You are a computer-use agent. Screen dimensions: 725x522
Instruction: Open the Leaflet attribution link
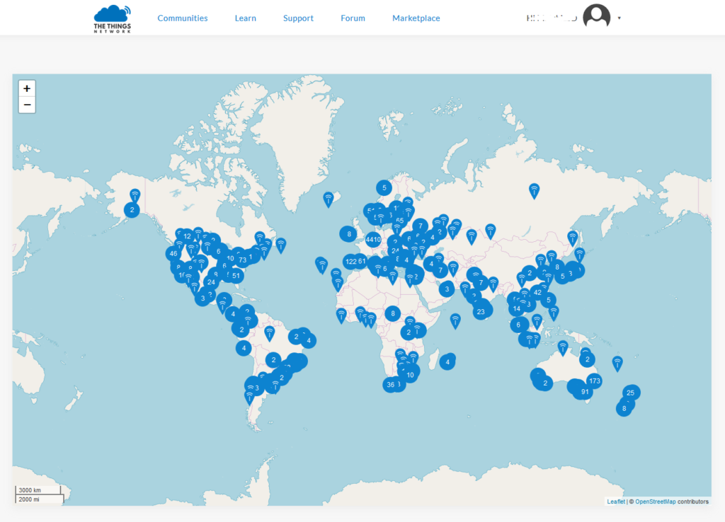(x=616, y=501)
